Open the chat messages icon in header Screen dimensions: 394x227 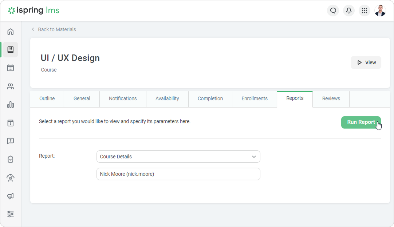[x=333, y=11]
